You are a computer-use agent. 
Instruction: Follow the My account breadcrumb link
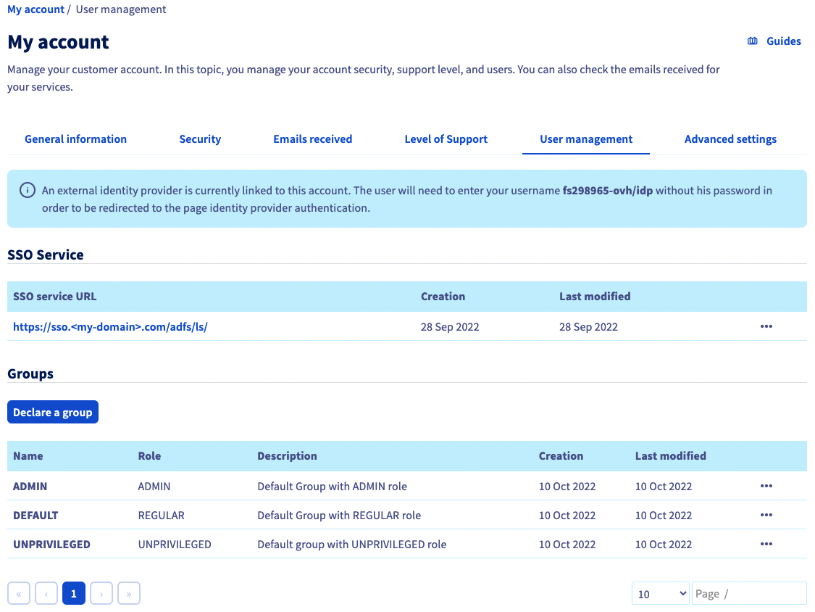click(x=36, y=9)
